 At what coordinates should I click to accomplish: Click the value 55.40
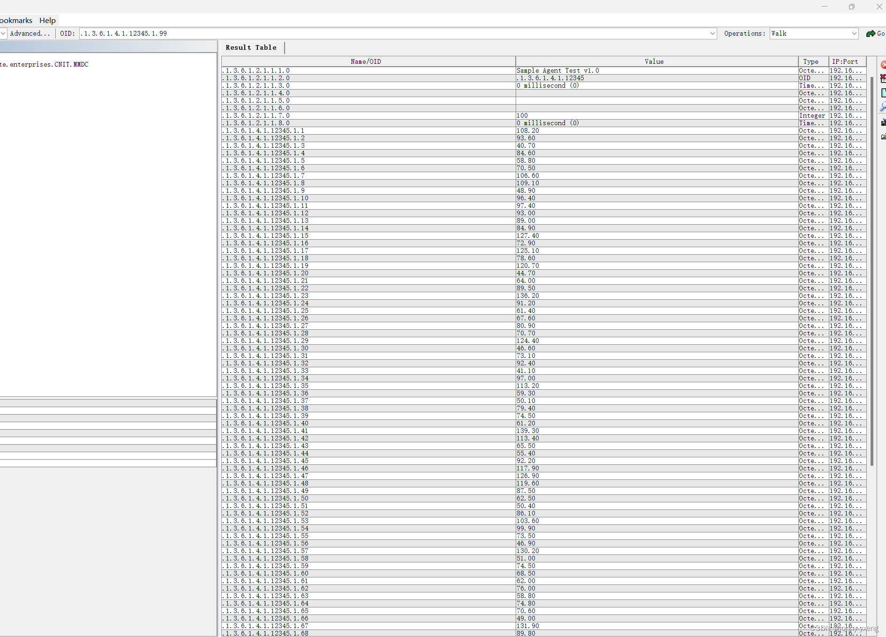coord(526,453)
